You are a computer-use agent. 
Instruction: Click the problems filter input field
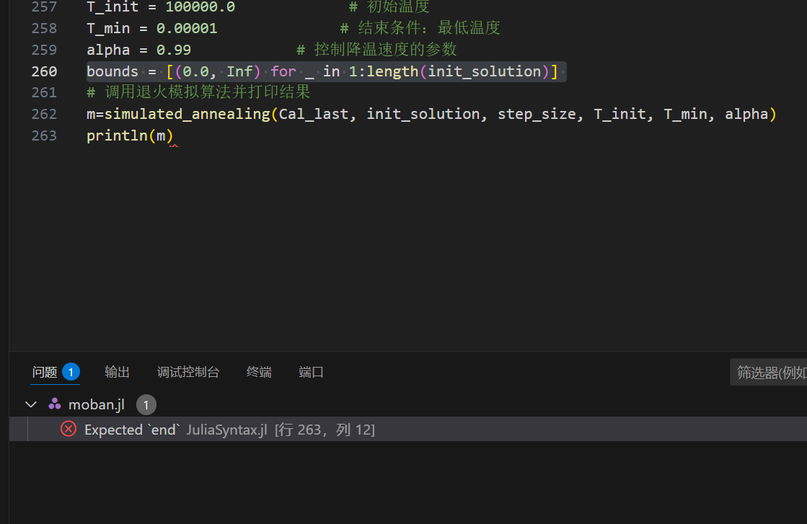[768, 373]
